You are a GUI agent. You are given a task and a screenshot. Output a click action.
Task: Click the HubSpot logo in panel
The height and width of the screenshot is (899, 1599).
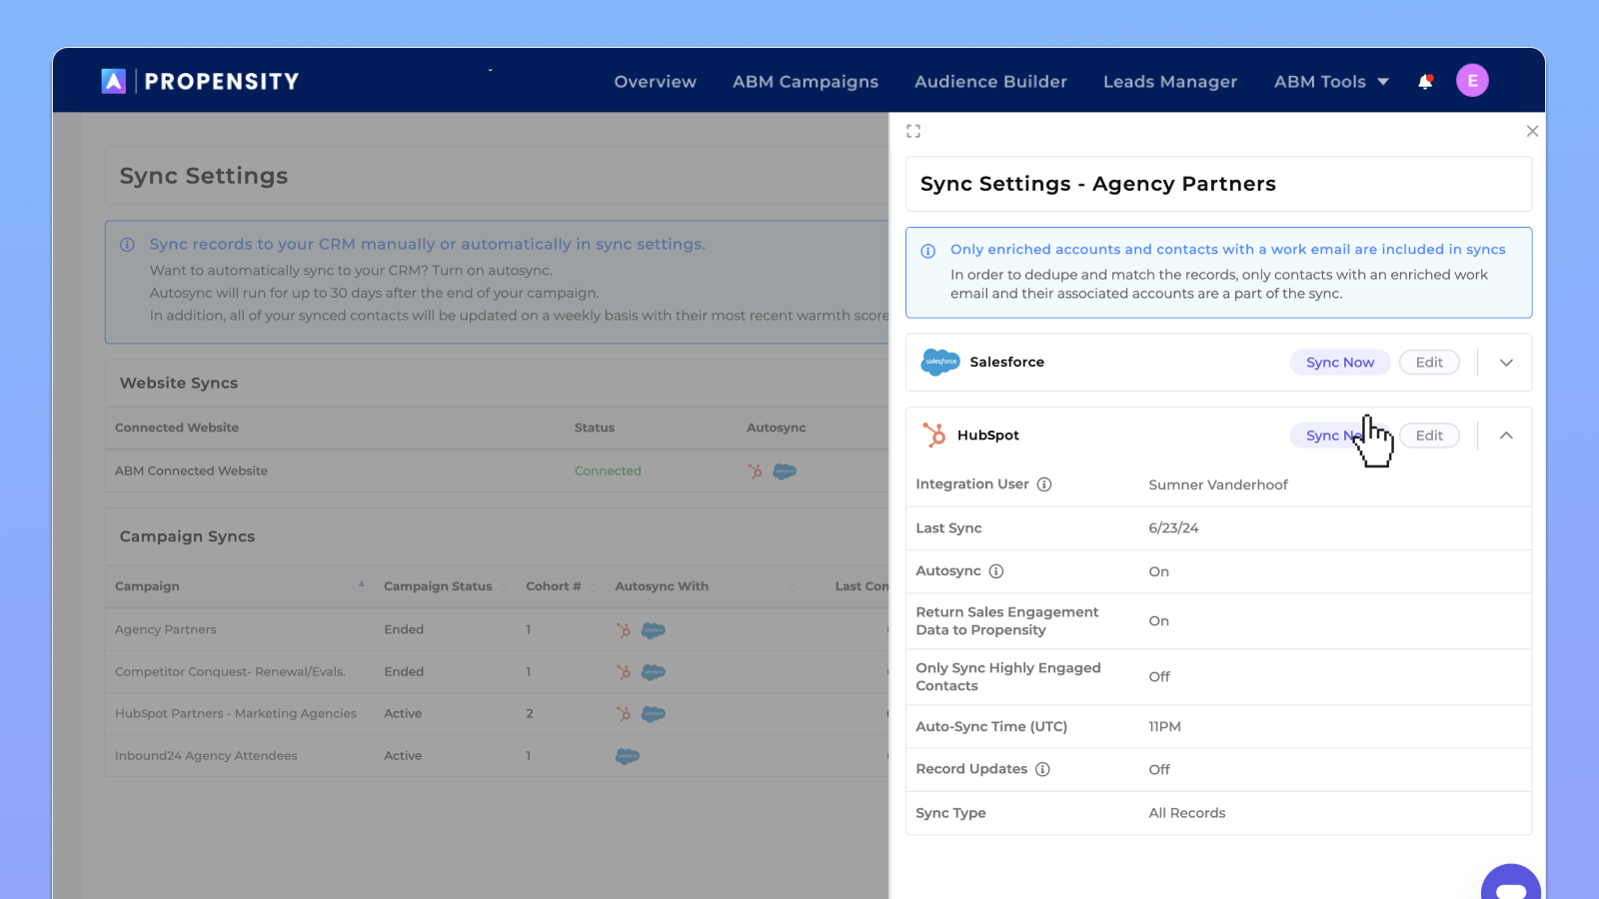click(934, 435)
